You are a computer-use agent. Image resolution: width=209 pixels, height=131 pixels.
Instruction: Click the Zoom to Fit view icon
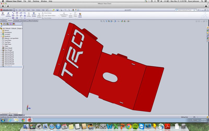coord(101,21)
